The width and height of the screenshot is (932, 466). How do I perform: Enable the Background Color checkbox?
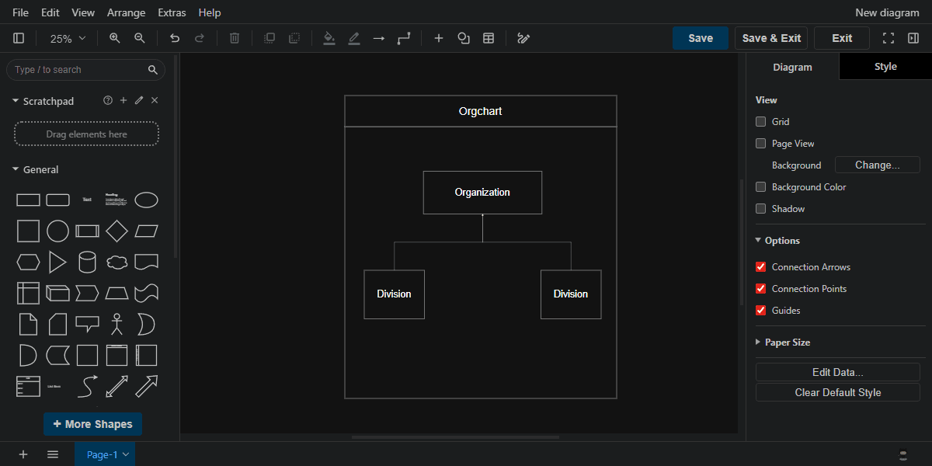coord(761,187)
